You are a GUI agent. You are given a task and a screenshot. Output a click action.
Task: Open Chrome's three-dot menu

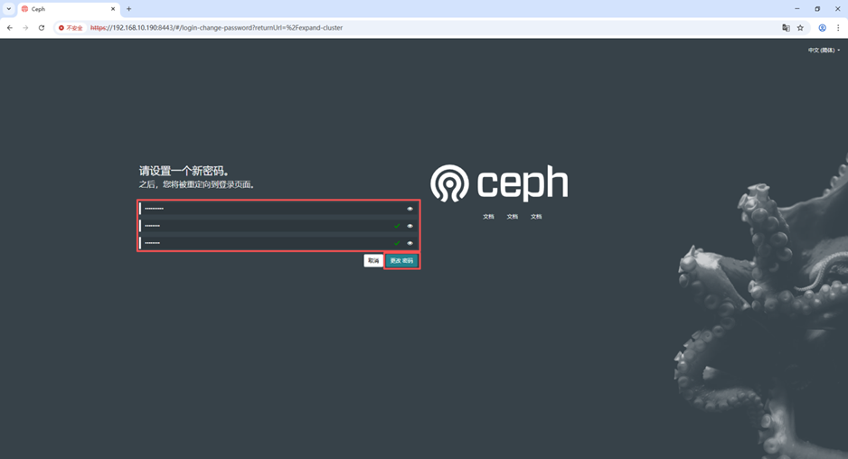[838, 28]
